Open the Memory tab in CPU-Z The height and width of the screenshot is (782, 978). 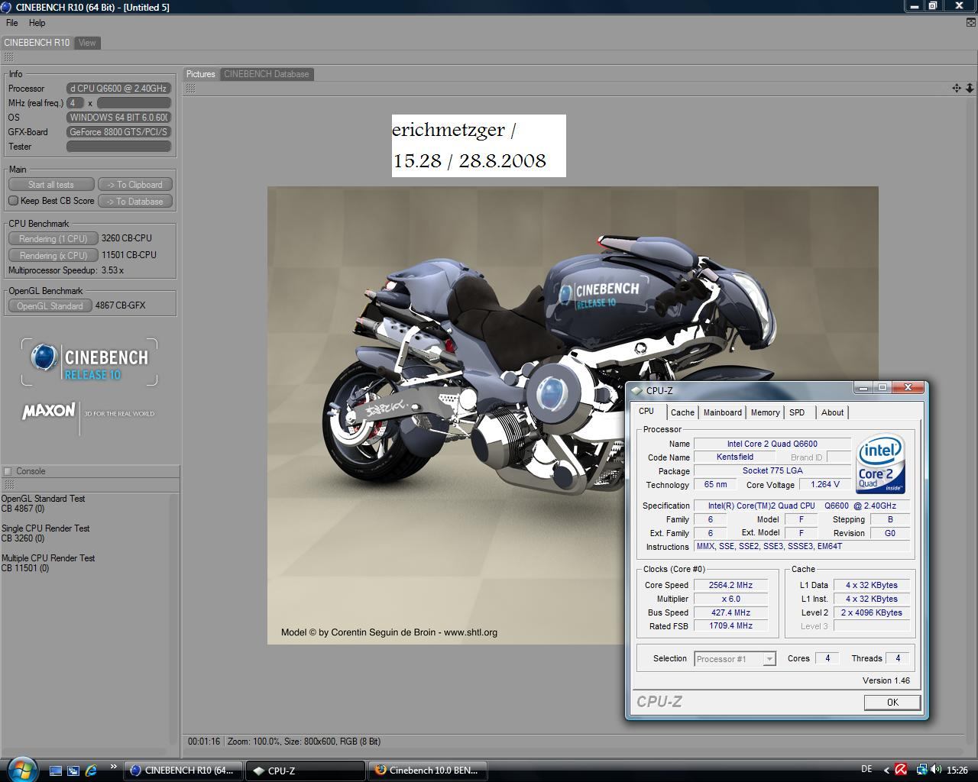tap(765, 412)
